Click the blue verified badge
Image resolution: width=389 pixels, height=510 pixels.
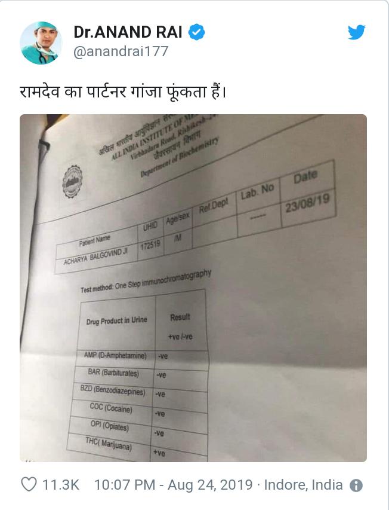point(197,32)
